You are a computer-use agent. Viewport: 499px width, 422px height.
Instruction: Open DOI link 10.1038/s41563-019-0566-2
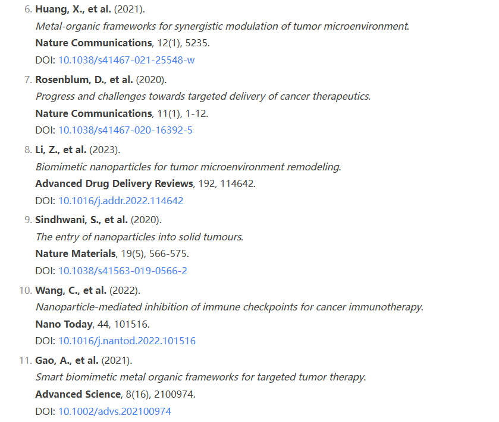(x=123, y=271)
